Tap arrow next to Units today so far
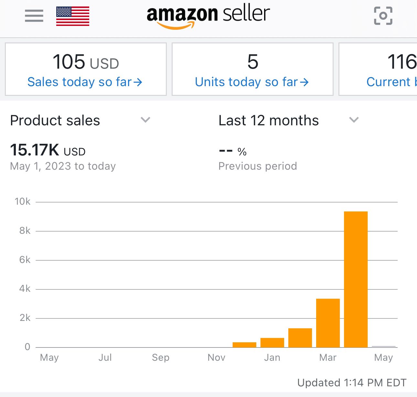Screen dimensions: 417x397 tap(304, 82)
